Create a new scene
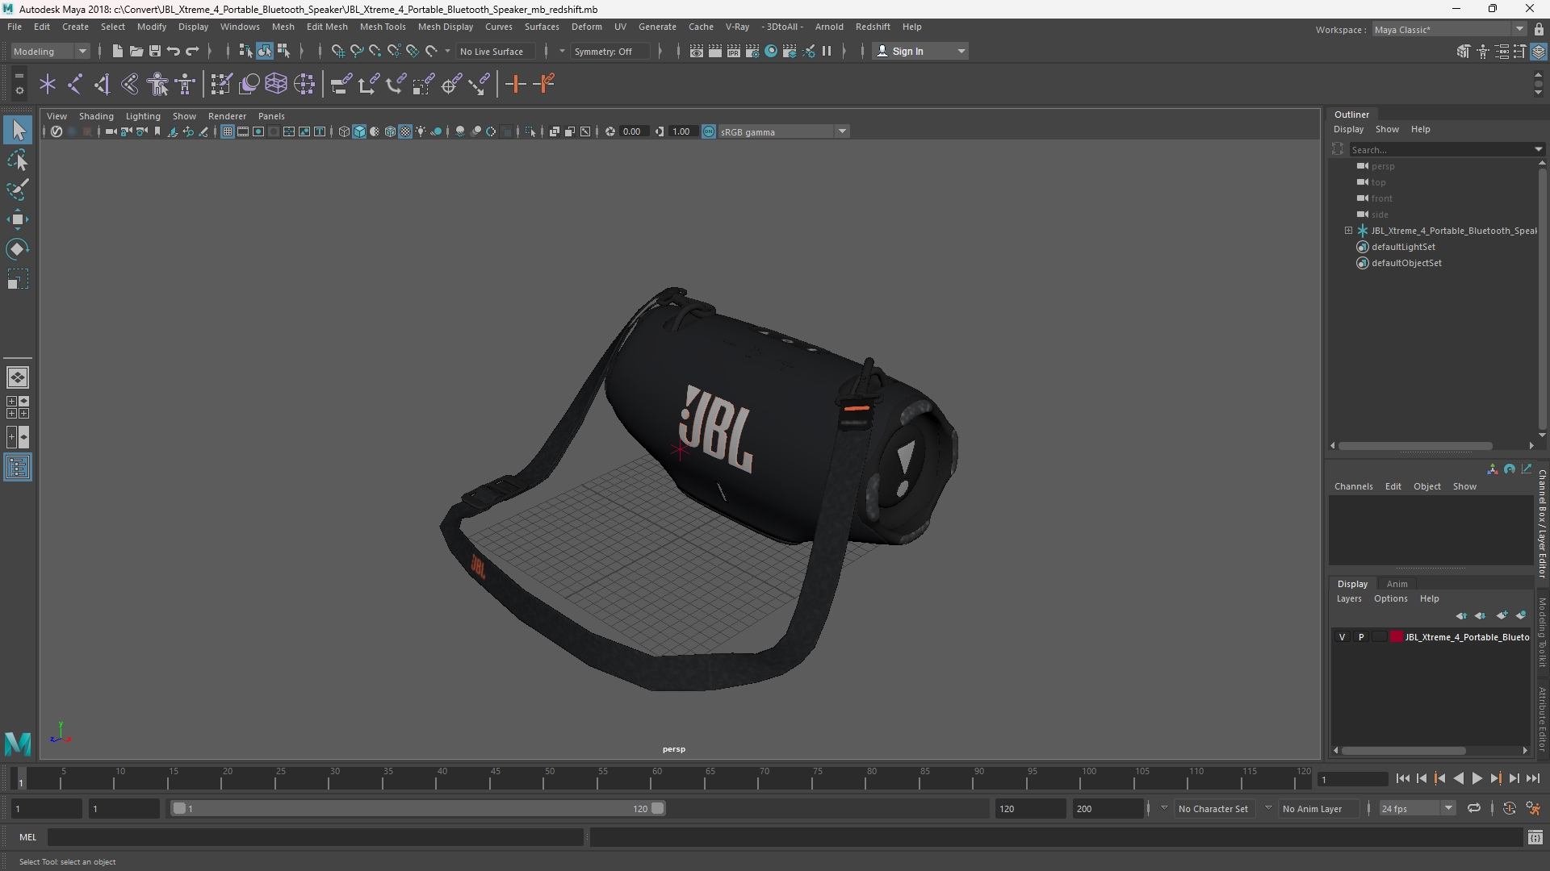 coord(118,51)
